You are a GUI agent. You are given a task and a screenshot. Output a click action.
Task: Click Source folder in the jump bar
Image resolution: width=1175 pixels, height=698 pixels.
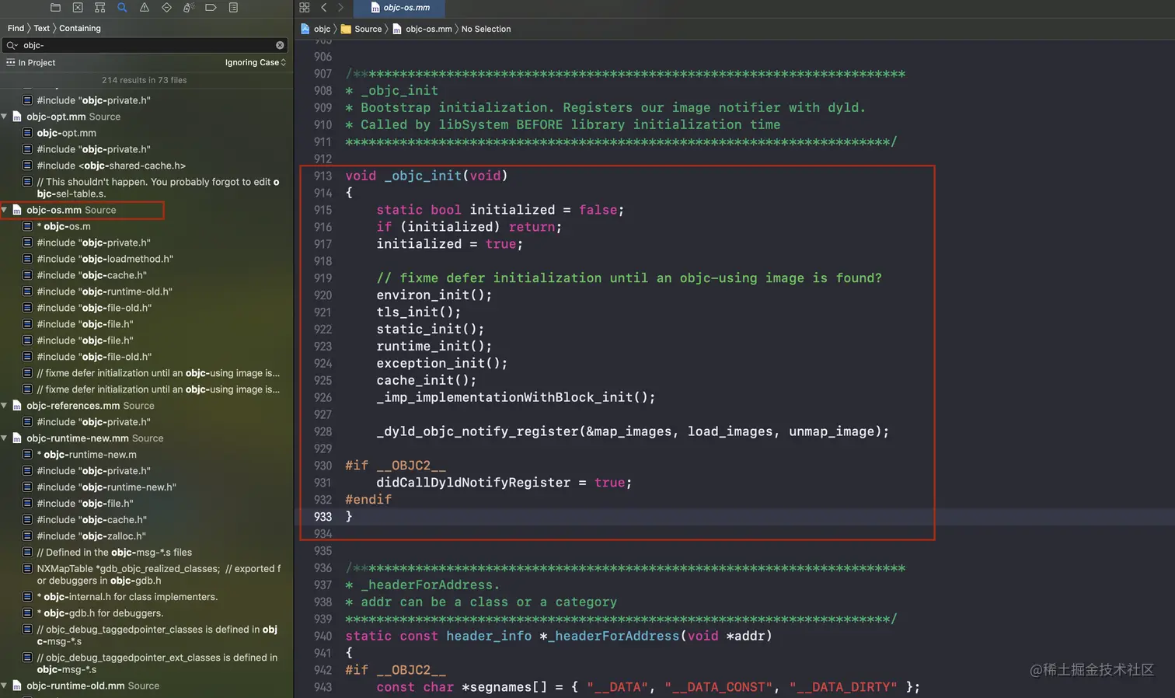pyautogui.click(x=361, y=29)
